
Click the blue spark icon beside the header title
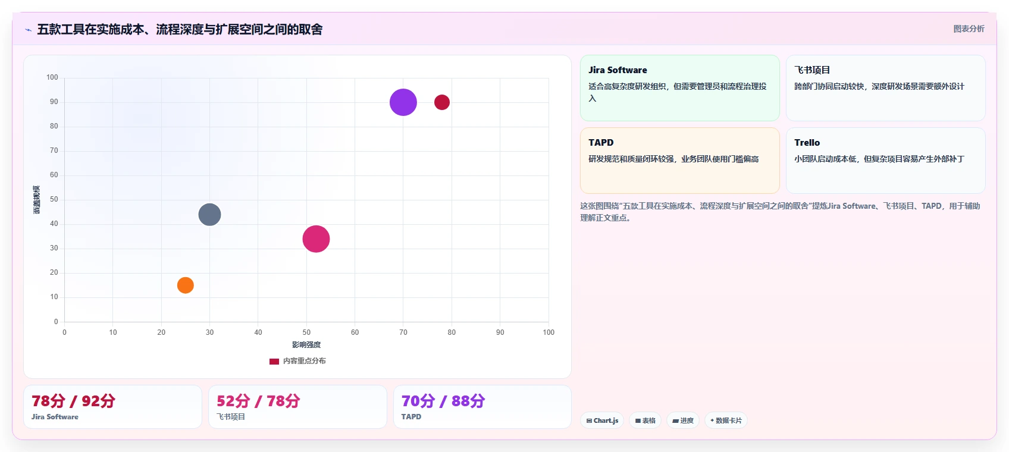pyautogui.click(x=28, y=30)
